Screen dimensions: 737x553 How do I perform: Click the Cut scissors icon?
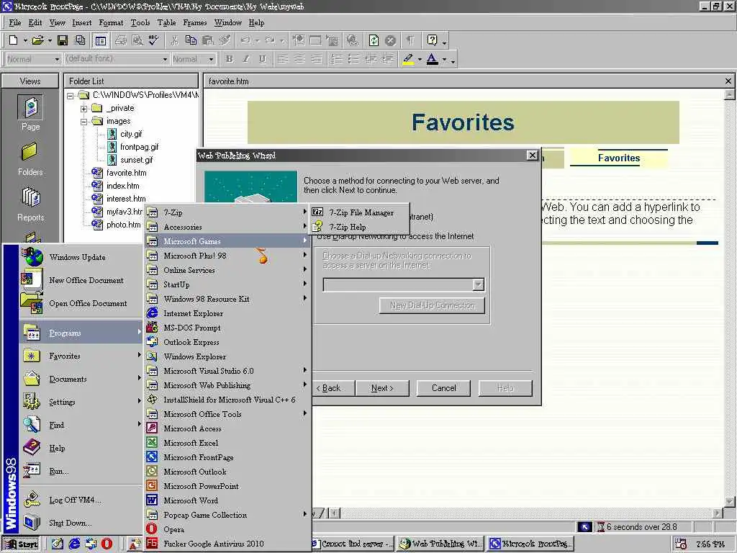point(174,40)
